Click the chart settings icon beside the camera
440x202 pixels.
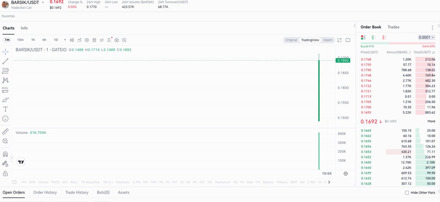click(124, 40)
